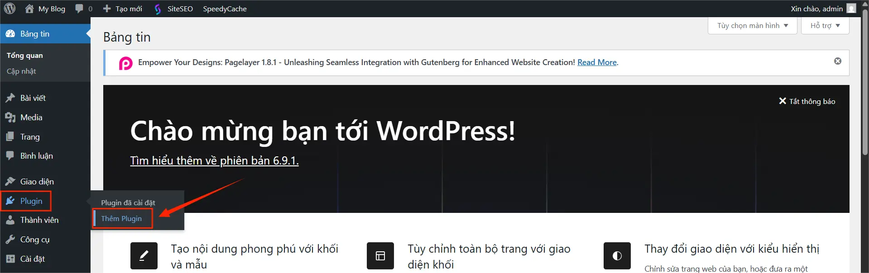
Task: Click the admin avatar icon
Action: pyautogui.click(x=851, y=9)
